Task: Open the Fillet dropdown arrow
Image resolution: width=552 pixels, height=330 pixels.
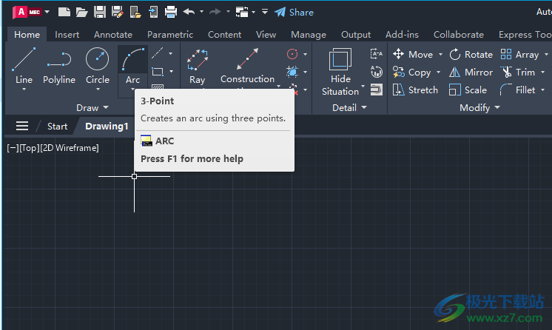Action: point(542,90)
